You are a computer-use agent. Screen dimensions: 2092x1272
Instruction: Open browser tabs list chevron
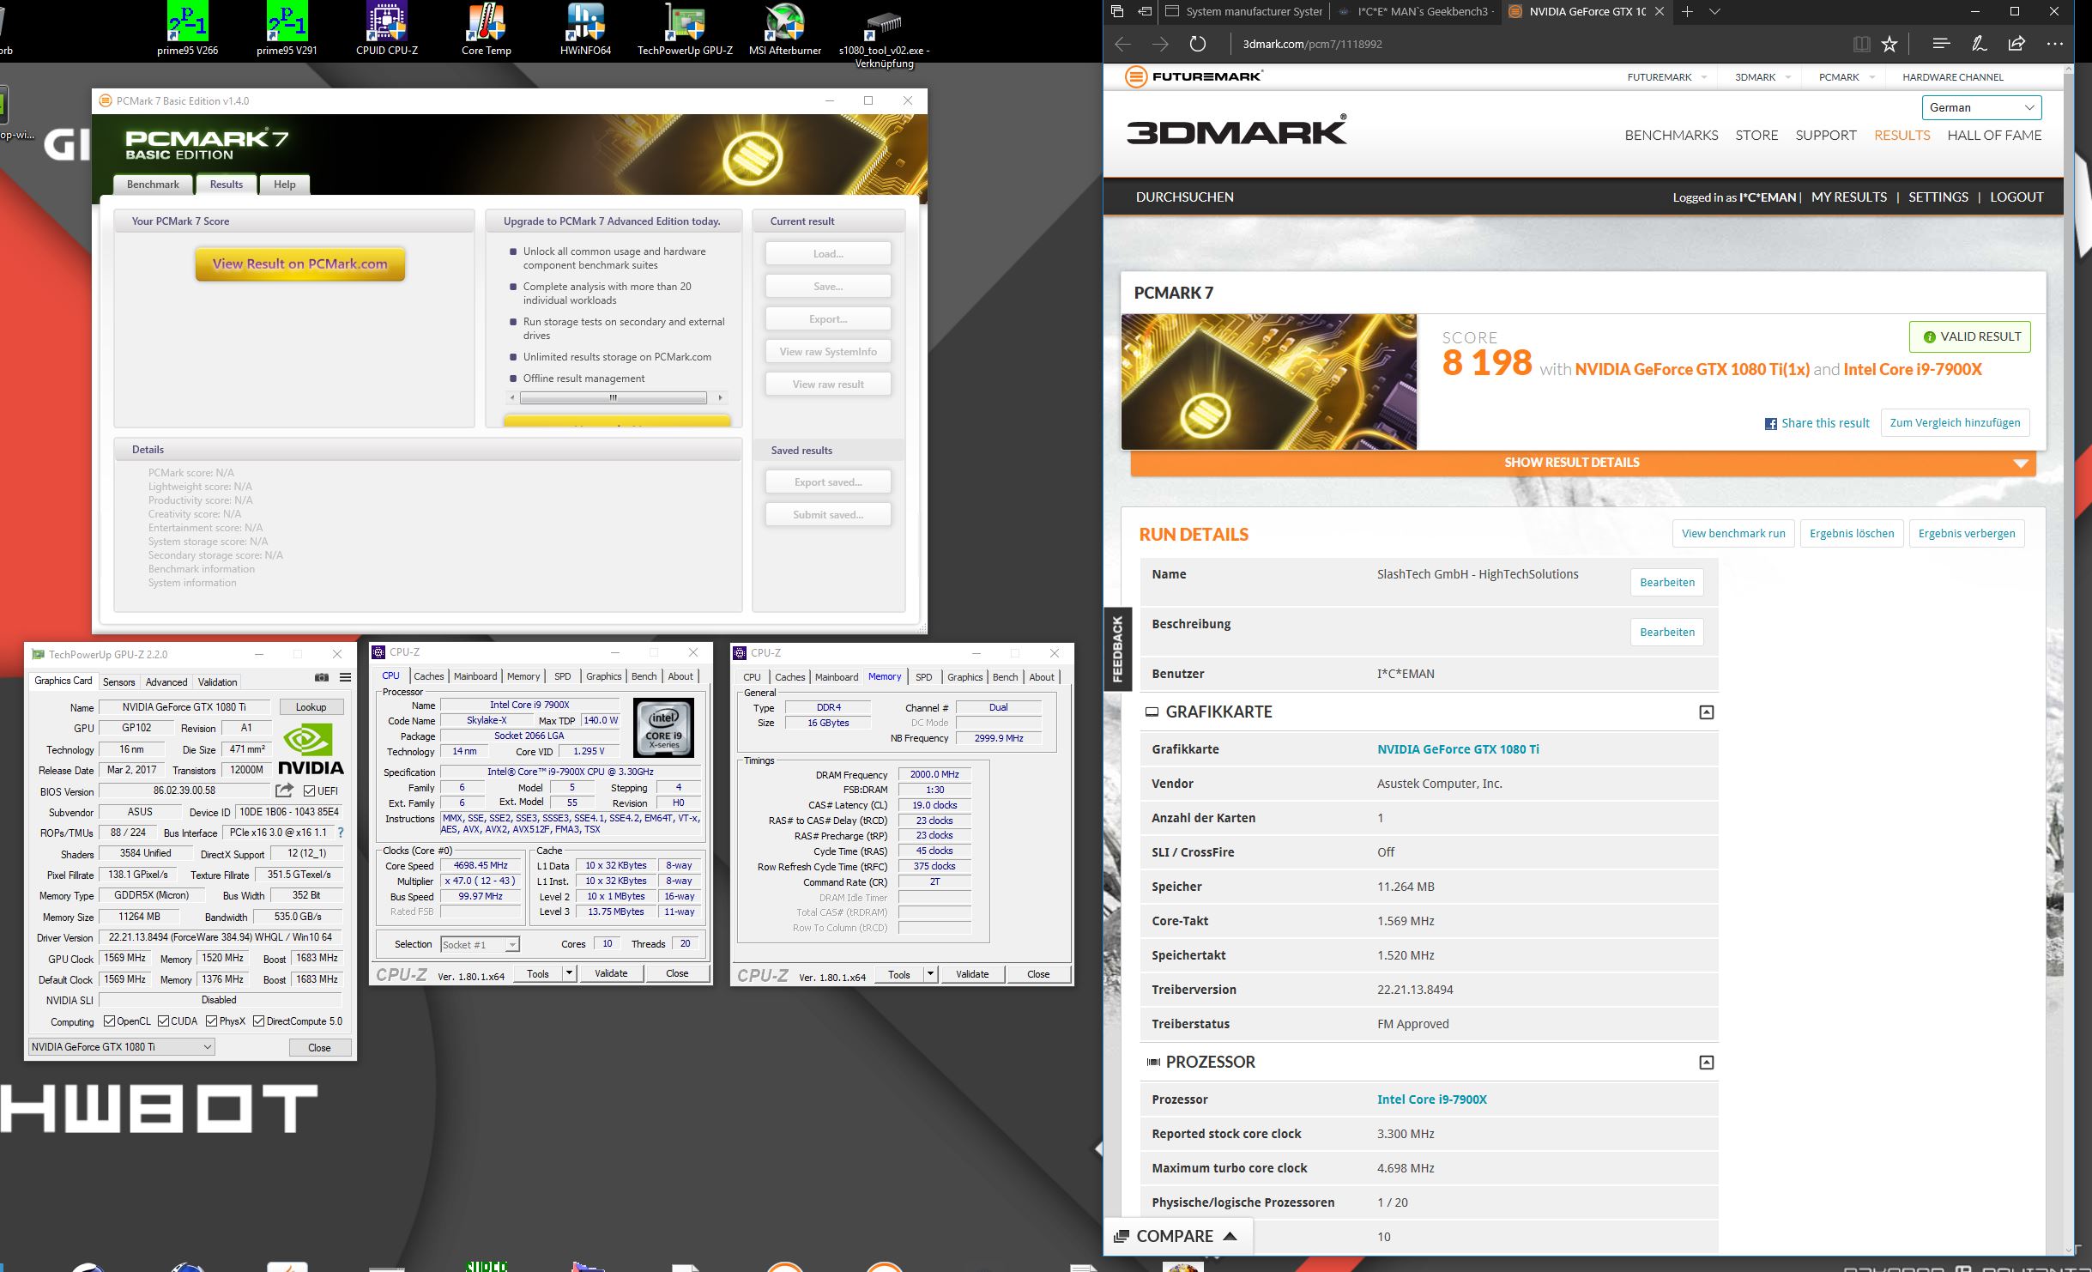[x=1714, y=11]
